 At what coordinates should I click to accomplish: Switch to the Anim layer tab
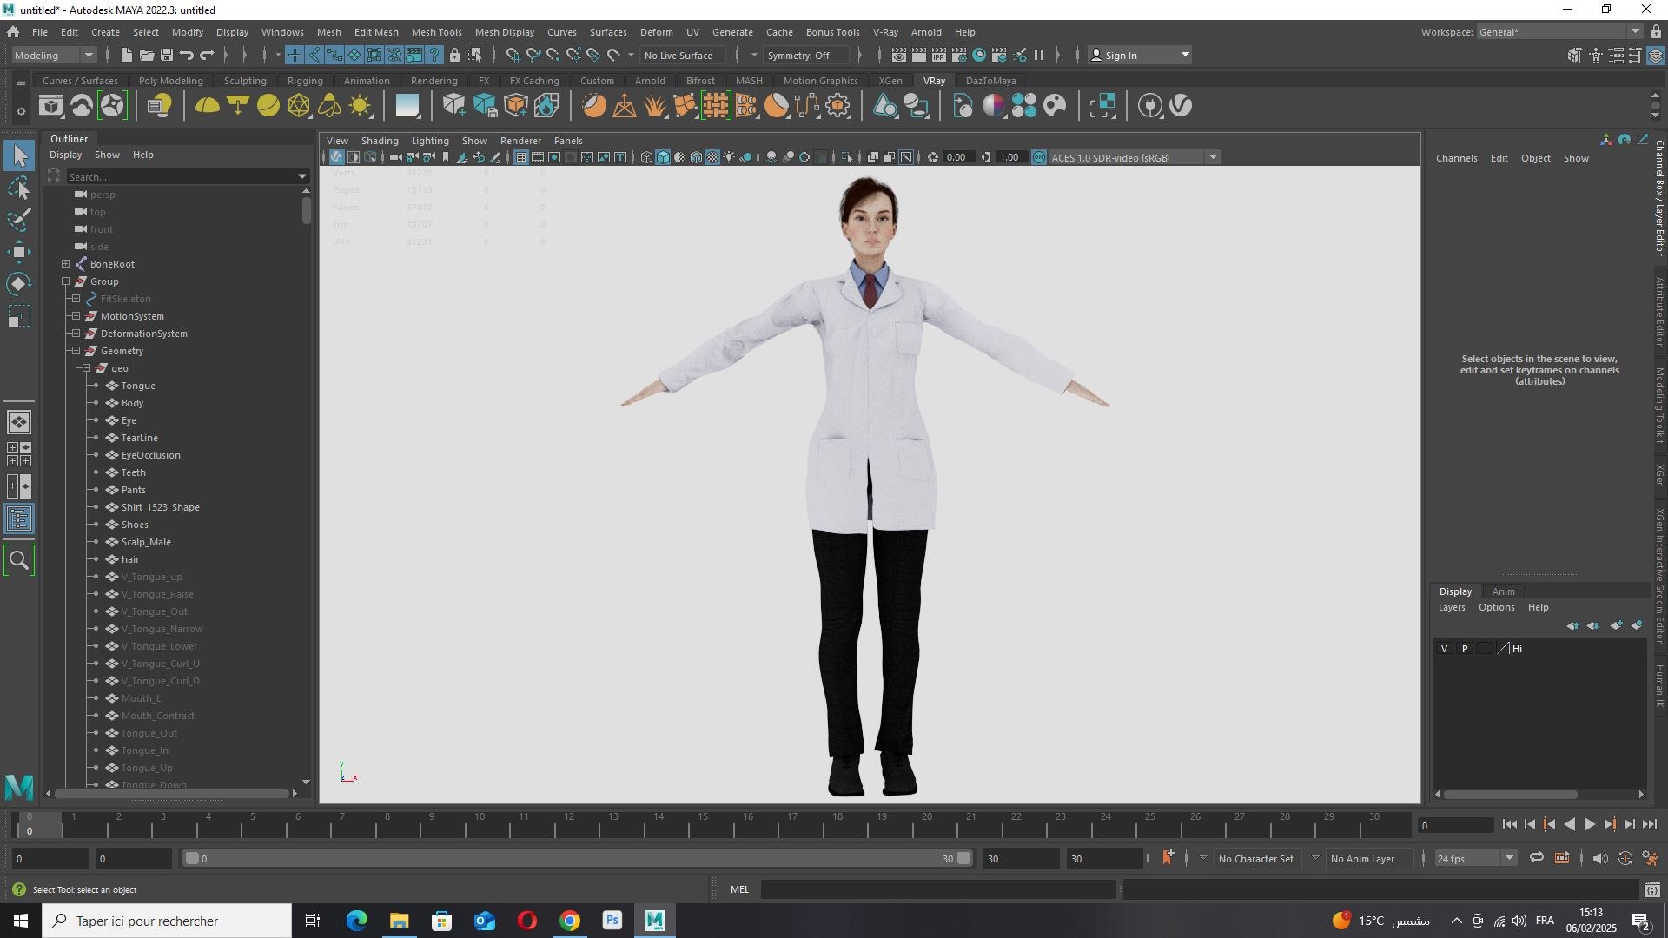point(1503,591)
